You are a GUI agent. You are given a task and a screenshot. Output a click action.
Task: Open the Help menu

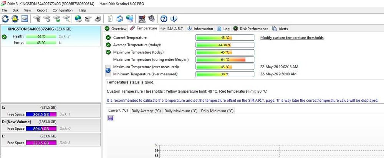83,10
